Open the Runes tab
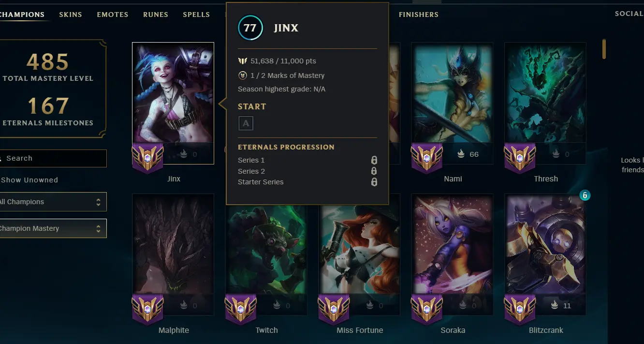644x344 pixels. 156,15
